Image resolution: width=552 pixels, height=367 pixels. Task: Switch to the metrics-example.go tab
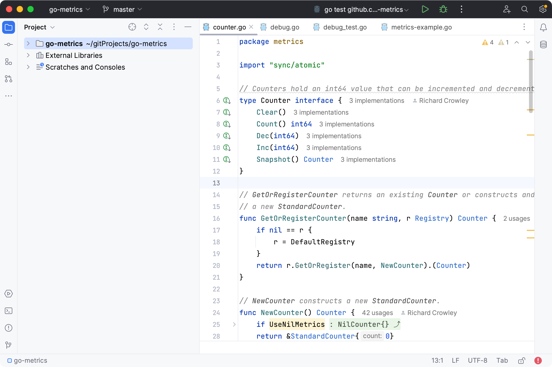[421, 27]
